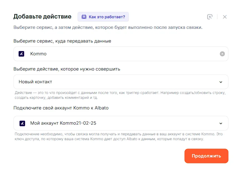Click the "Выберите действие, которое нужно совершить" label
The image size is (237, 173).
click(x=67, y=69)
